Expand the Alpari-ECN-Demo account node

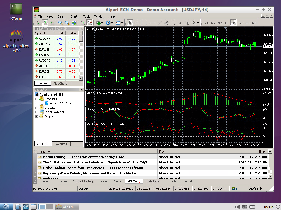[x=42, y=103]
